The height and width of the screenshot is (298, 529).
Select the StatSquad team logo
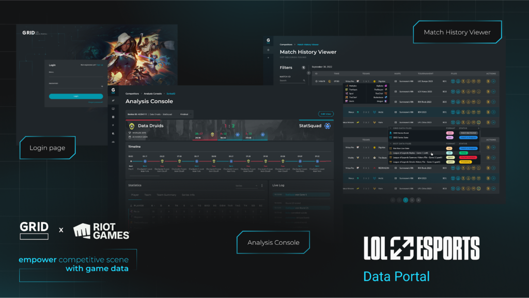tap(327, 126)
